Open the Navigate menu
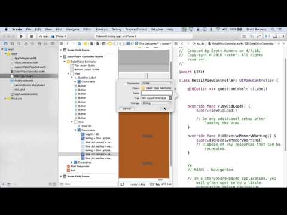The height and width of the screenshot is (215, 287). (72, 29)
